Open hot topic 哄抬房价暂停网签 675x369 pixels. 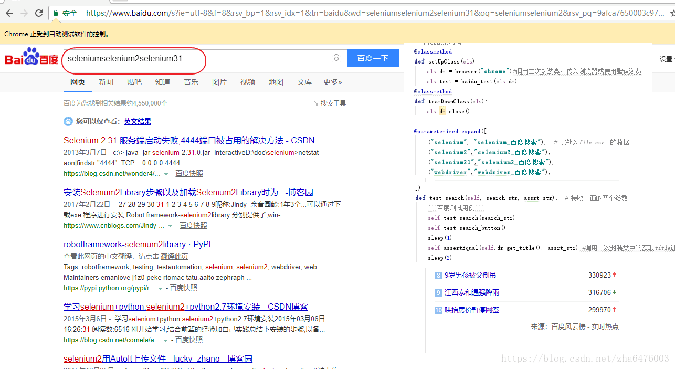pyautogui.click(x=472, y=310)
